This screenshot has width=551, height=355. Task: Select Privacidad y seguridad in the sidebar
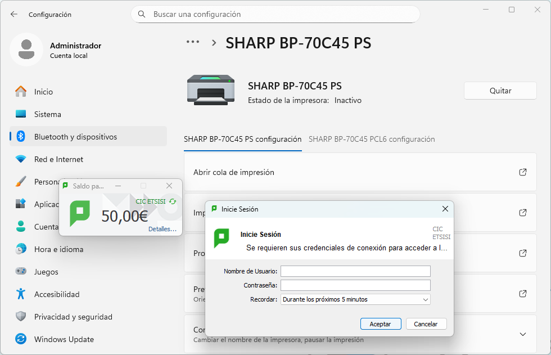(88, 316)
